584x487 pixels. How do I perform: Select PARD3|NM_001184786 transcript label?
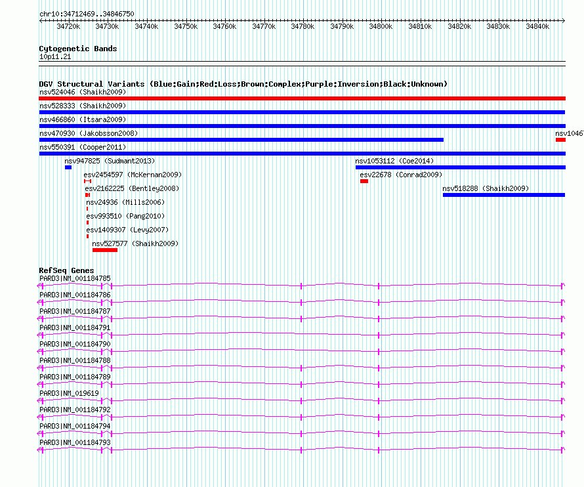point(75,295)
